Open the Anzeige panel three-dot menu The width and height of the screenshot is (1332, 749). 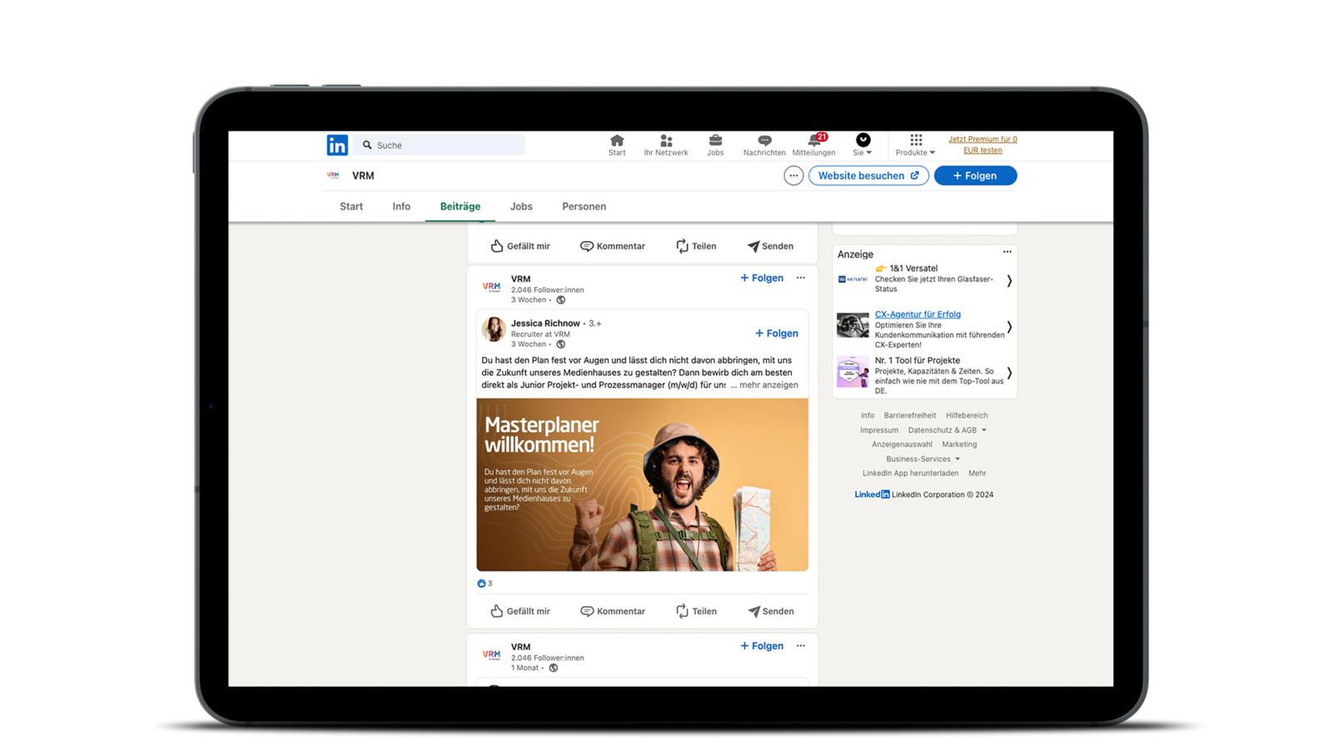(x=1007, y=252)
